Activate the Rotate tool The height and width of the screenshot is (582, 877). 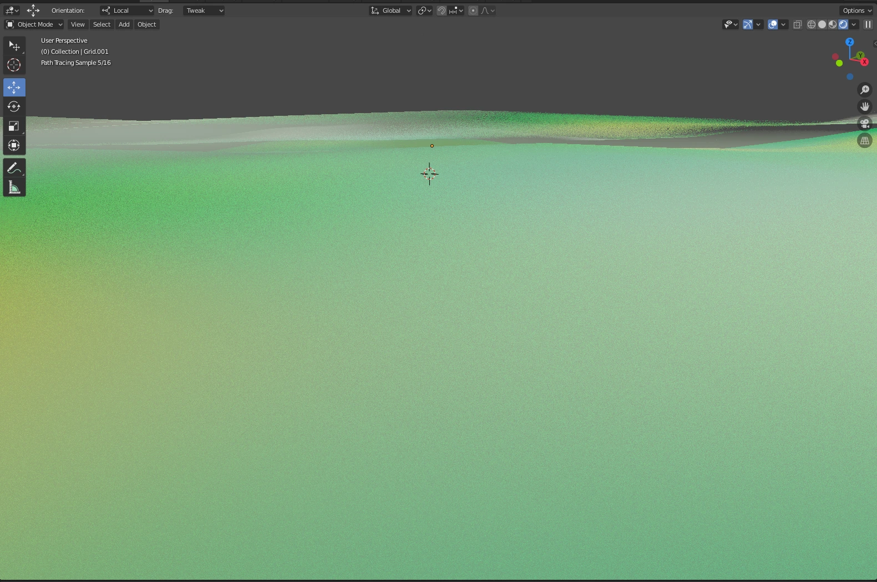point(14,106)
